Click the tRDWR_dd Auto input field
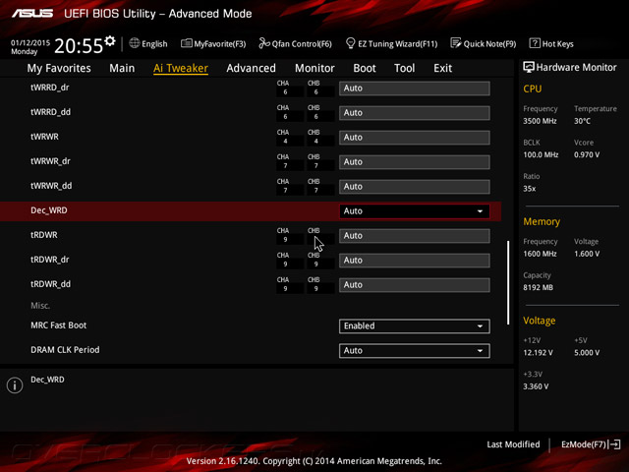Screen dimensions: 629x472 click(415, 285)
